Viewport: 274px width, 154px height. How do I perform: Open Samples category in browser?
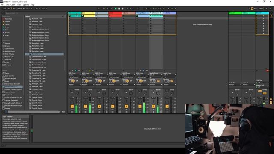[x=8, y=65]
